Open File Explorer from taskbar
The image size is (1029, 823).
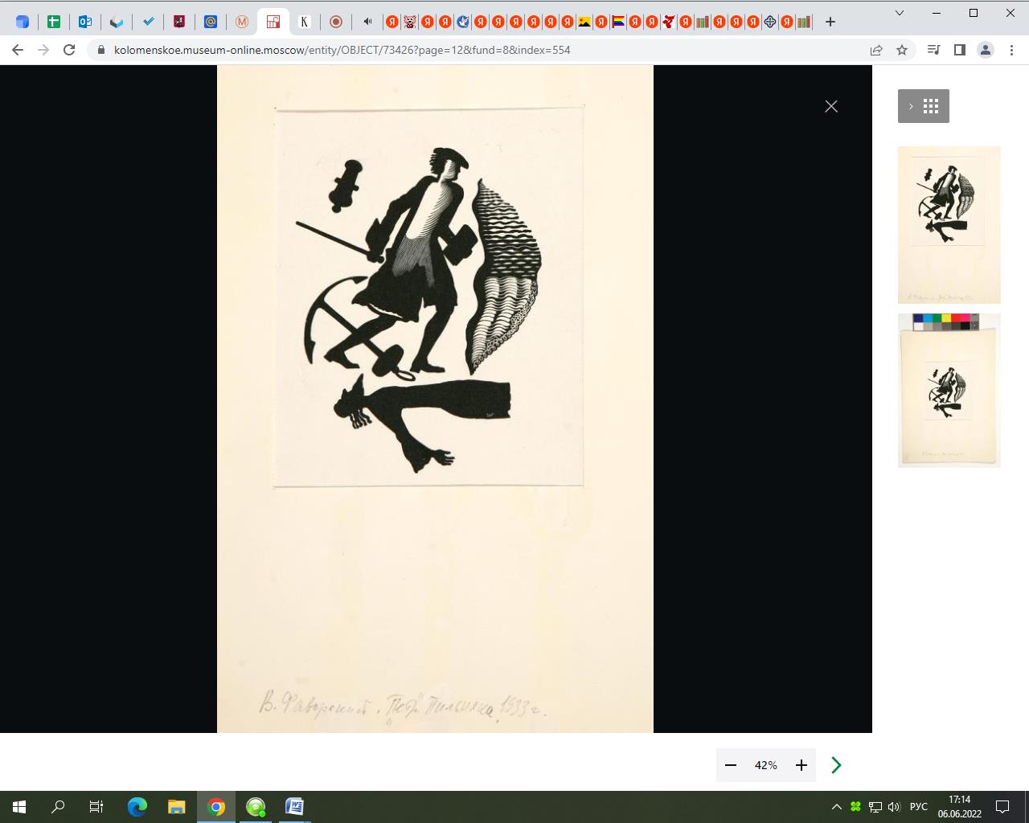point(176,807)
